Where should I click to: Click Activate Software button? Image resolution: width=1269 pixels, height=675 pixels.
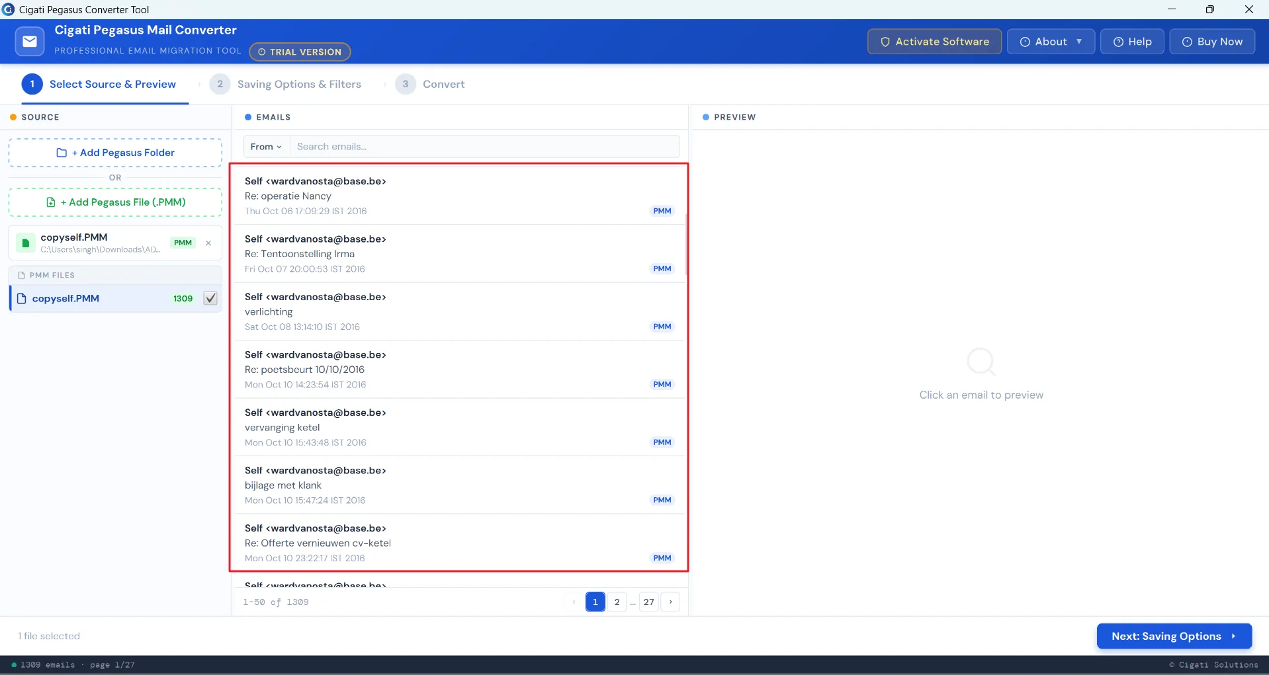tap(934, 42)
